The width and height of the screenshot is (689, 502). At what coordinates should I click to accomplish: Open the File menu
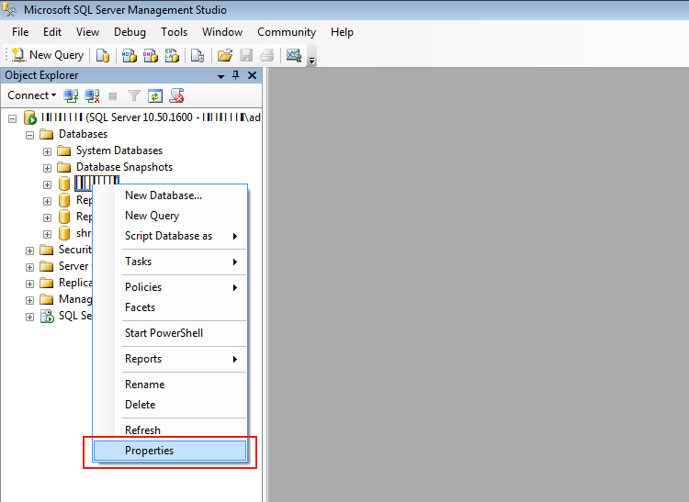[x=20, y=32]
